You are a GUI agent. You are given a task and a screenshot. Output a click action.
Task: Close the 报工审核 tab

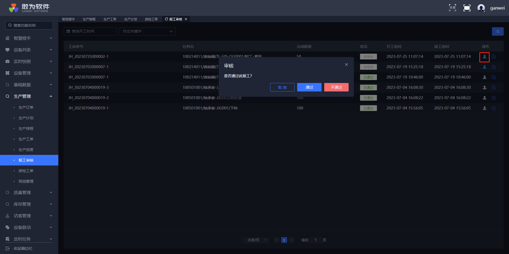coord(186,19)
